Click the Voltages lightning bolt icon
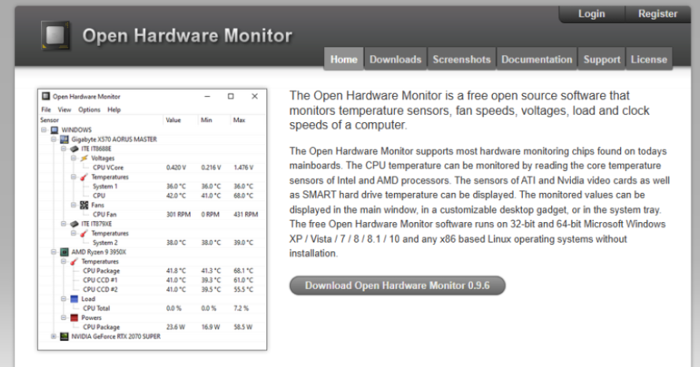The image size is (700, 367). tap(84, 158)
